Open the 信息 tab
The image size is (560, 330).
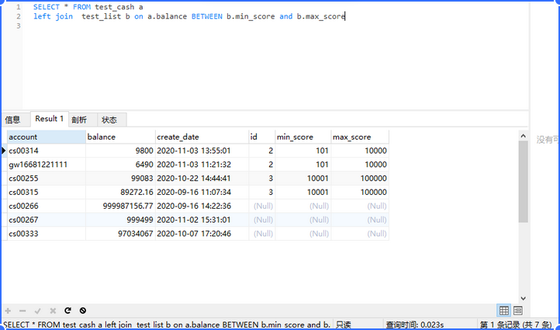[x=13, y=120]
